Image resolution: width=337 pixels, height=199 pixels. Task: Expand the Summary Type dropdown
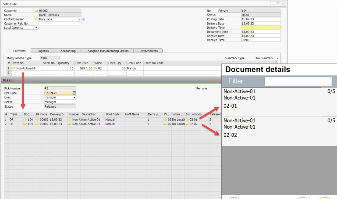(277, 58)
